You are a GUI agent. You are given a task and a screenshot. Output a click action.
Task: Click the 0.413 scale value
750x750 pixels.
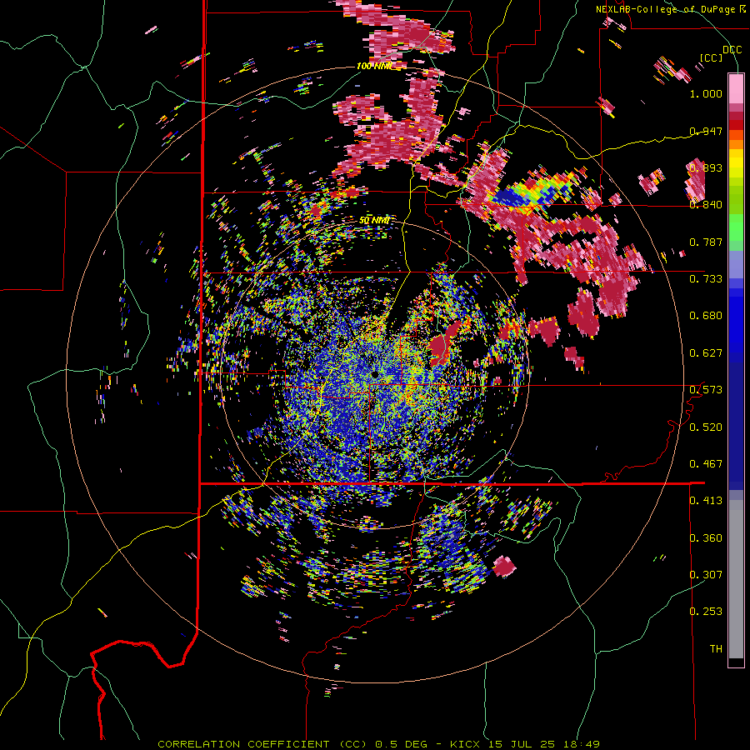click(706, 501)
